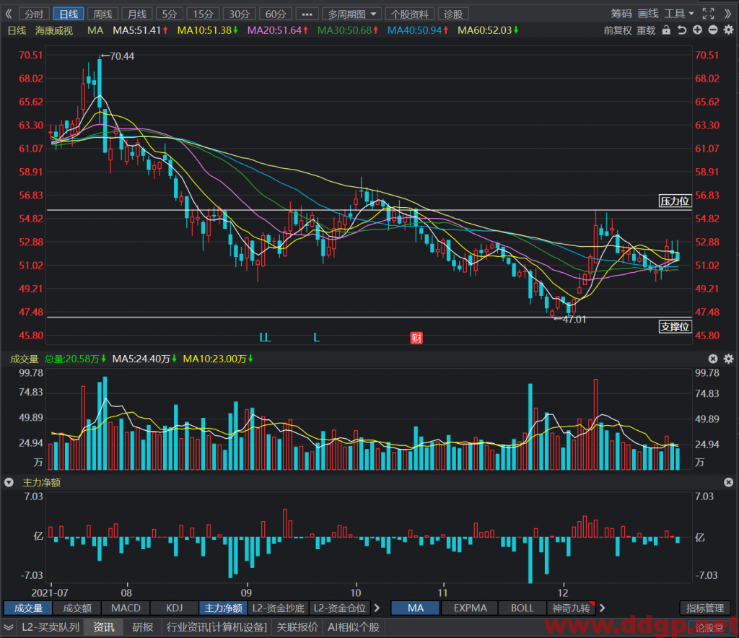739x638 pixels.
Task: Open 关联报价 related quotes tab
Action: (x=297, y=627)
